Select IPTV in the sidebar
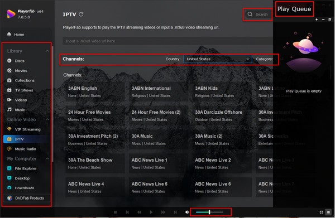Screen dimensions: 335x218 [x=26, y=139]
